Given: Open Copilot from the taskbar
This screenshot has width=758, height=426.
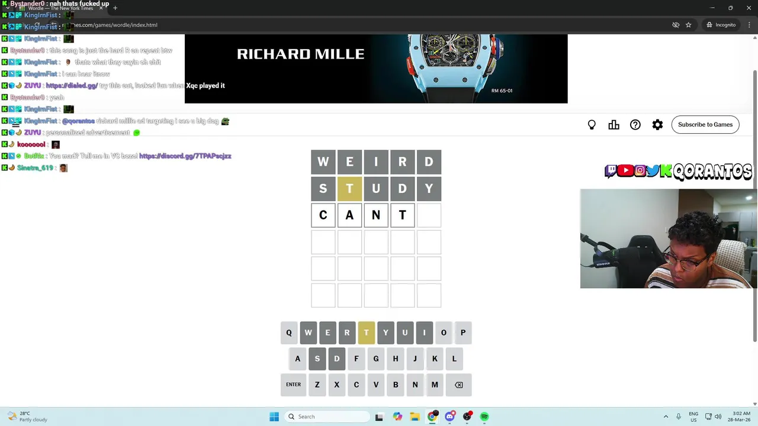Looking at the screenshot, I should pyautogui.click(x=397, y=417).
